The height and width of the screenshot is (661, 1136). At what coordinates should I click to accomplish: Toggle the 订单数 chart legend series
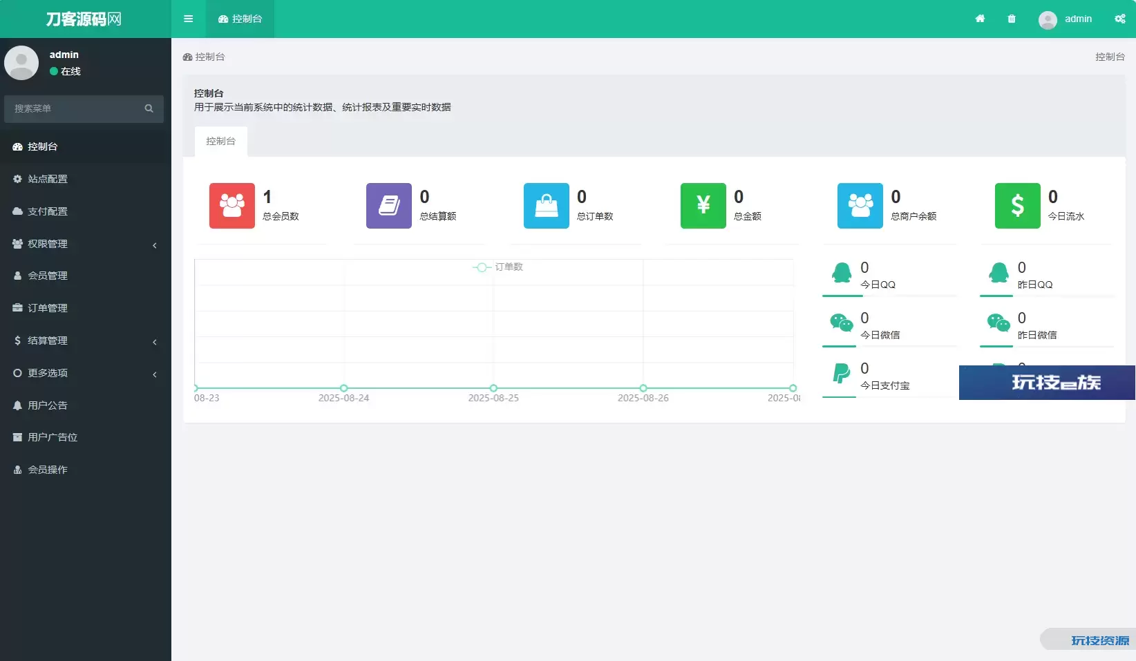pyautogui.click(x=499, y=267)
